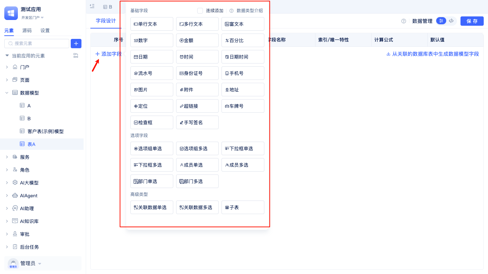Expand the 门户 tree node
The height and width of the screenshot is (274, 488).
(7, 67)
